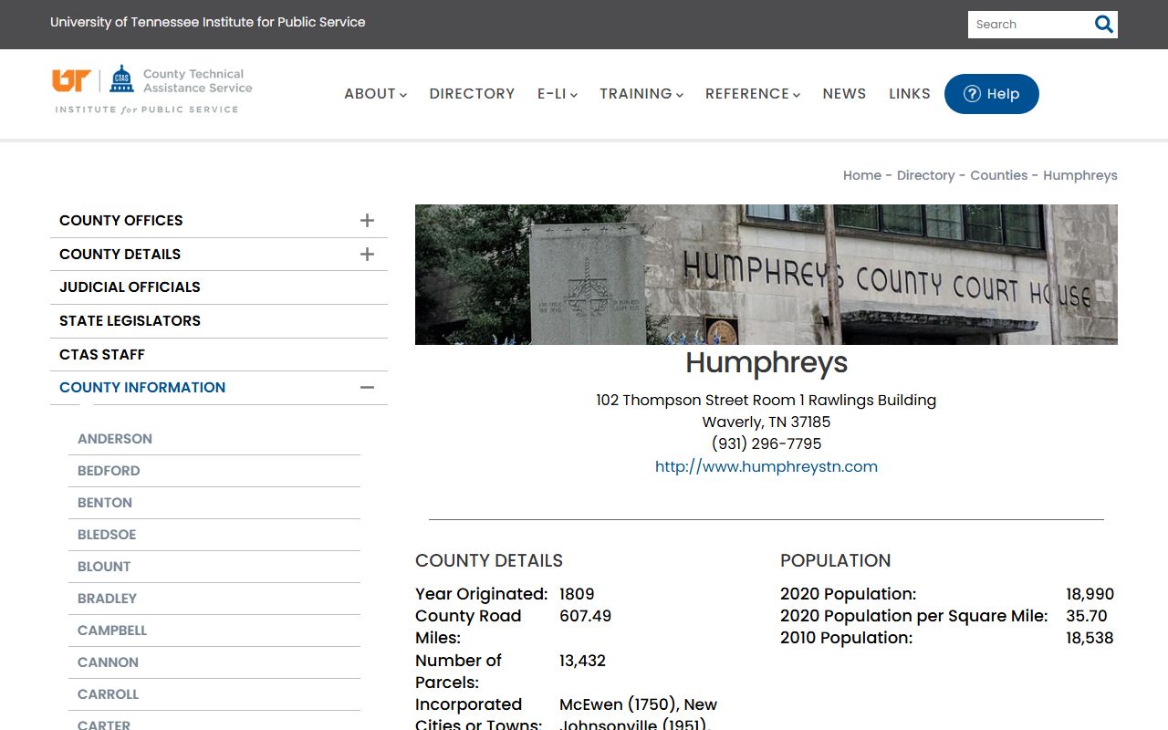
Task: Click the phone number (931) 296-7795
Action: [766, 443]
